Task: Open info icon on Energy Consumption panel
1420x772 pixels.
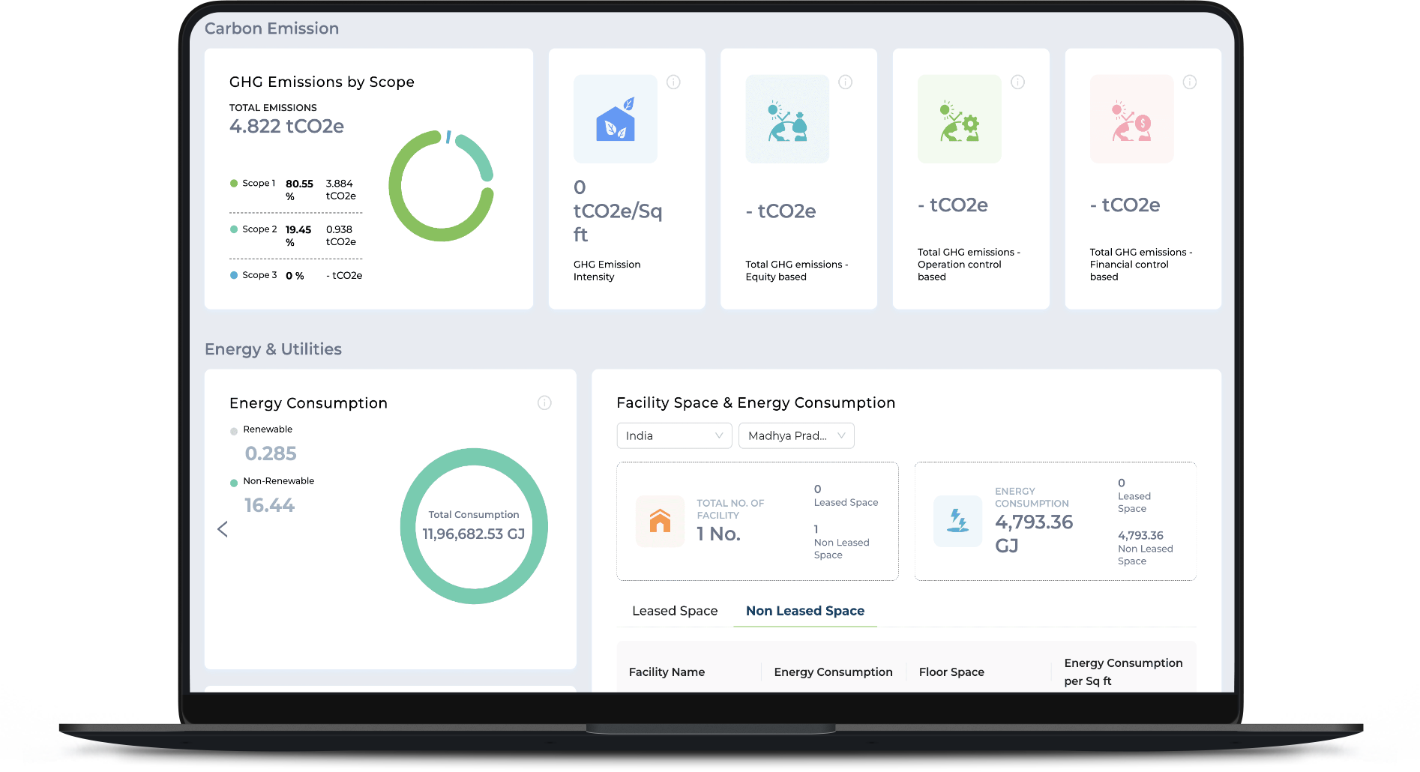Action: 544,403
